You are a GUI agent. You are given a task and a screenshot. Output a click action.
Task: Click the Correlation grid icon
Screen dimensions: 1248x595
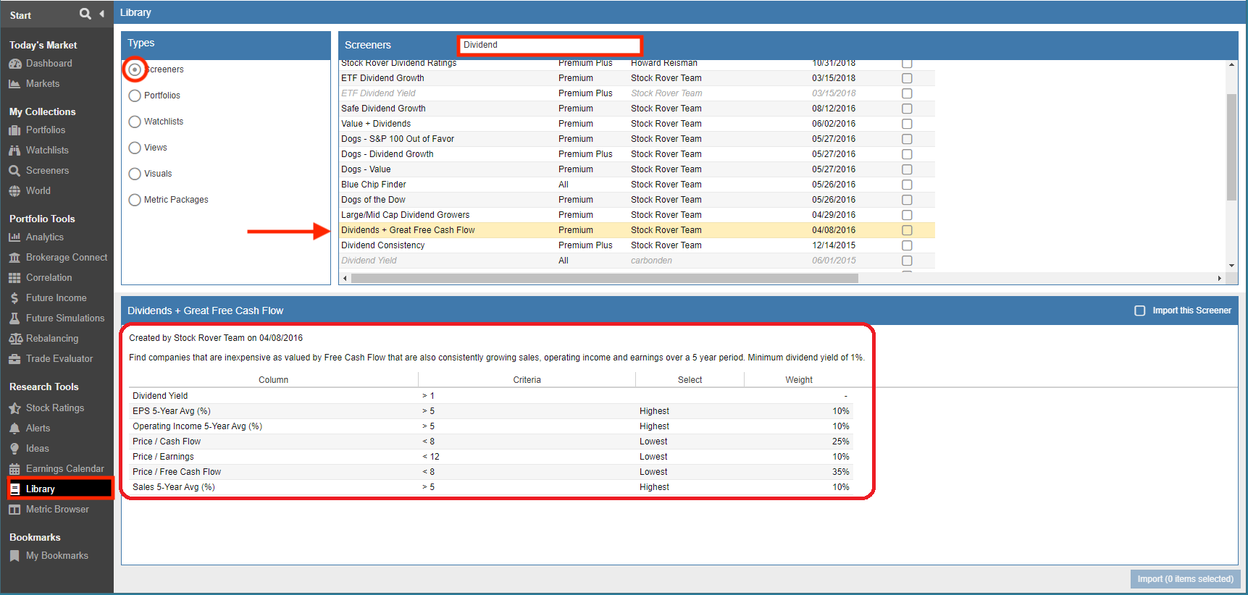tap(14, 278)
